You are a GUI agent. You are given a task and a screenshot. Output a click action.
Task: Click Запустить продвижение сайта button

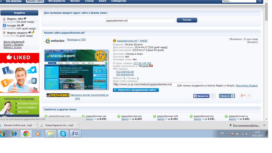136,90
